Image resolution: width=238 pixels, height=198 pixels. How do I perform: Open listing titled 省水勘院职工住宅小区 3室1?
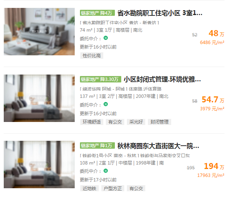pyautogui.click(x=160, y=13)
